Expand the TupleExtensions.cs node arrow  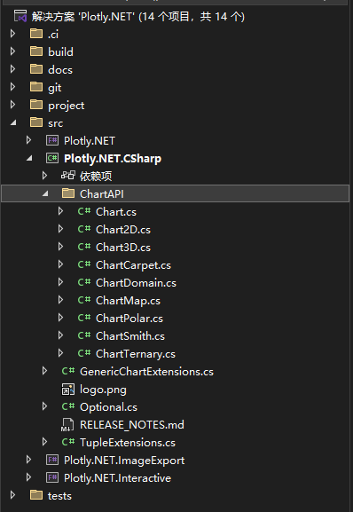[44, 442]
